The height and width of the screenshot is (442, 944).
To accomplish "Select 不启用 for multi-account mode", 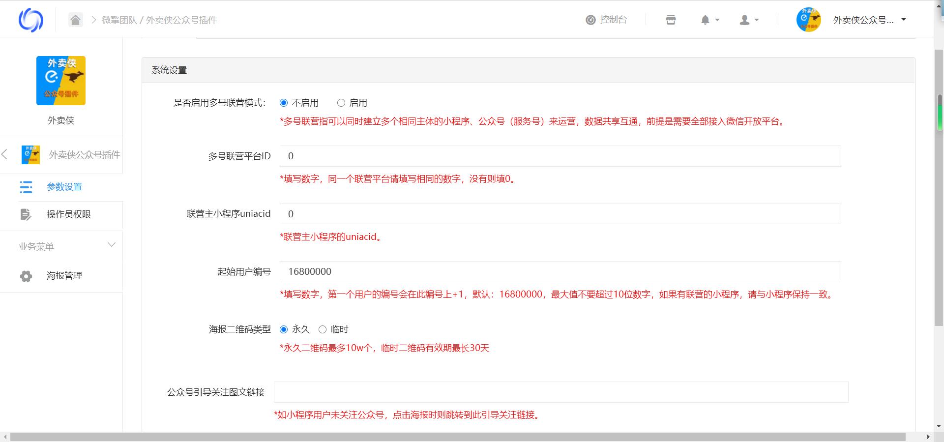I will tap(284, 103).
